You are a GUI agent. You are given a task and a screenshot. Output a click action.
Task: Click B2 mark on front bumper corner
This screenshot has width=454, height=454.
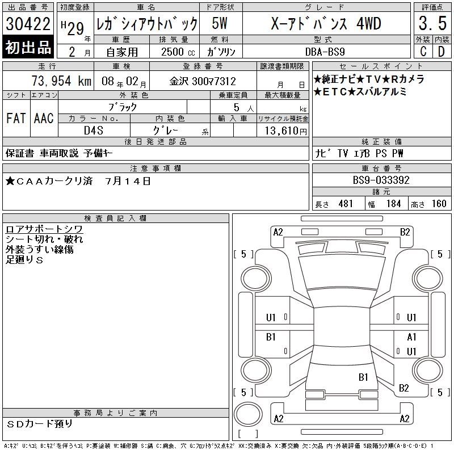405,232
